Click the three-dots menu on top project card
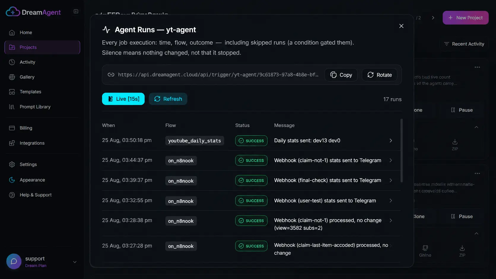The height and width of the screenshot is (279, 496). click(x=477, y=67)
